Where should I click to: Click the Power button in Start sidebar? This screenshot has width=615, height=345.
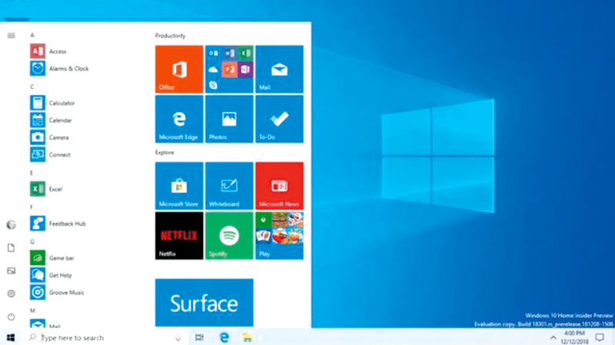pyautogui.click(x=11, y=317)
